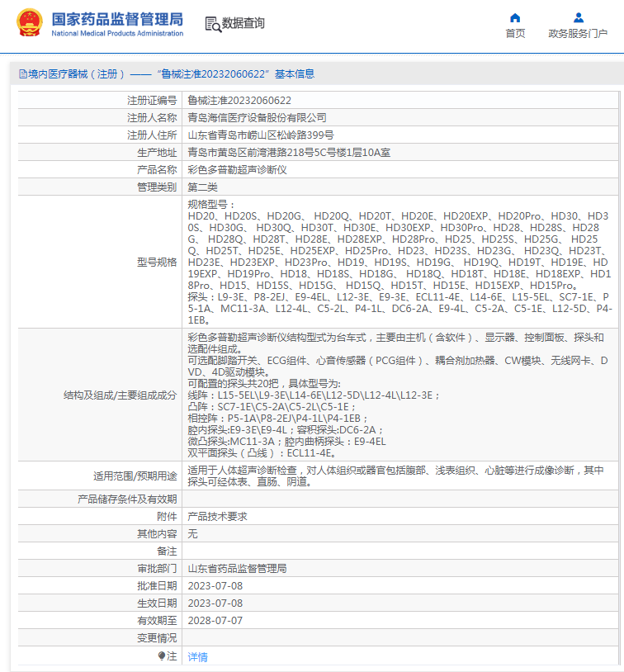Click the 生产地址 label
Viewport: 624px width, 672px height.
[157, 153]
